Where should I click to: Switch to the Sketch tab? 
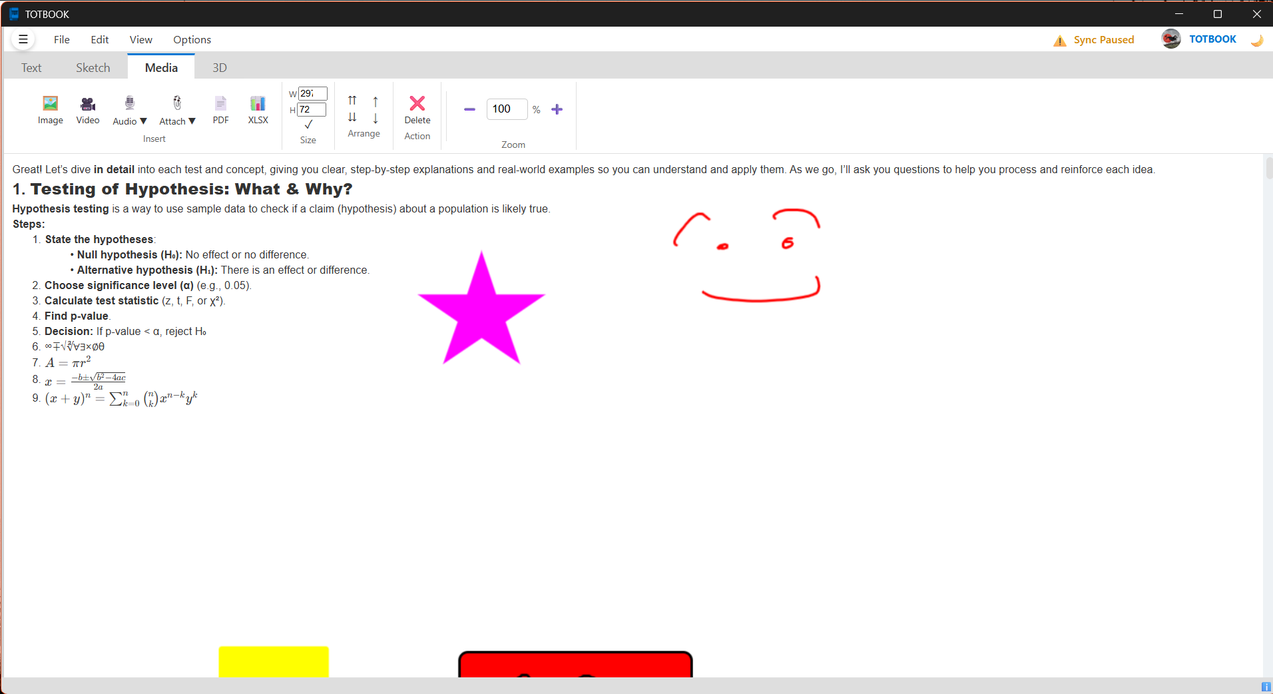(93, 68)
